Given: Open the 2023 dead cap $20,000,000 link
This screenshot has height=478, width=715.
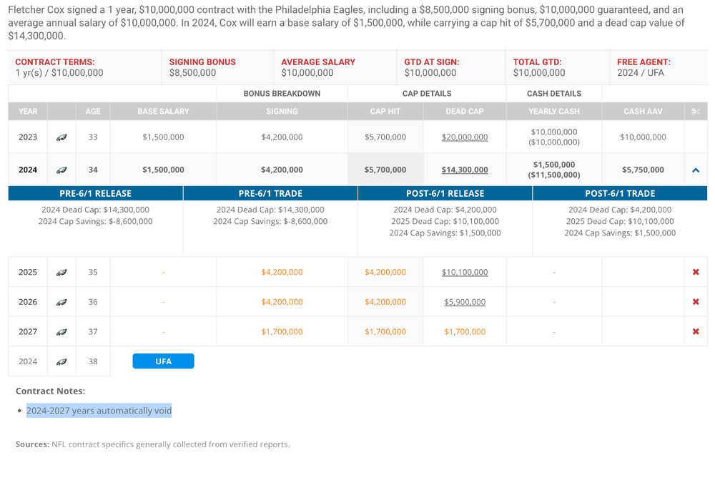Looking at the screenshot, I should 465,137.
